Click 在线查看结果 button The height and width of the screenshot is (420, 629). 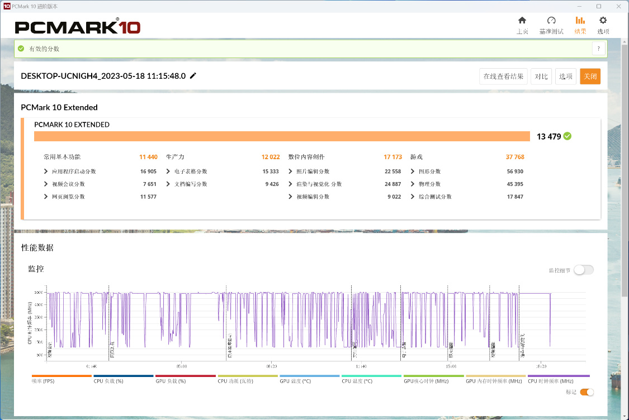tap(503, 76)
